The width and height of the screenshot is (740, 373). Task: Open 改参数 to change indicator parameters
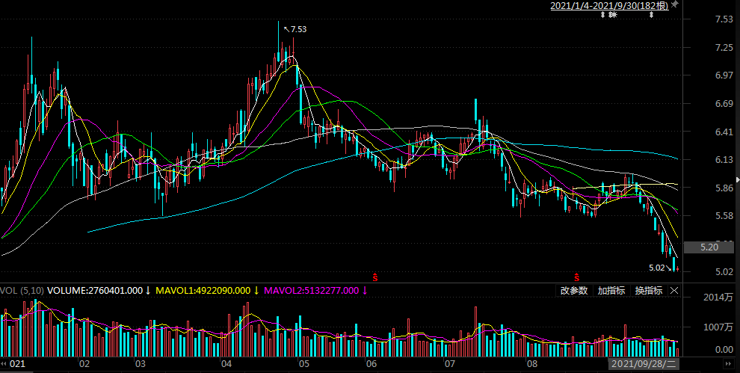(574, 291)
